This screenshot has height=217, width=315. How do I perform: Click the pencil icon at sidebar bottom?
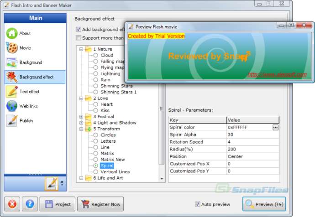[52, 184]
